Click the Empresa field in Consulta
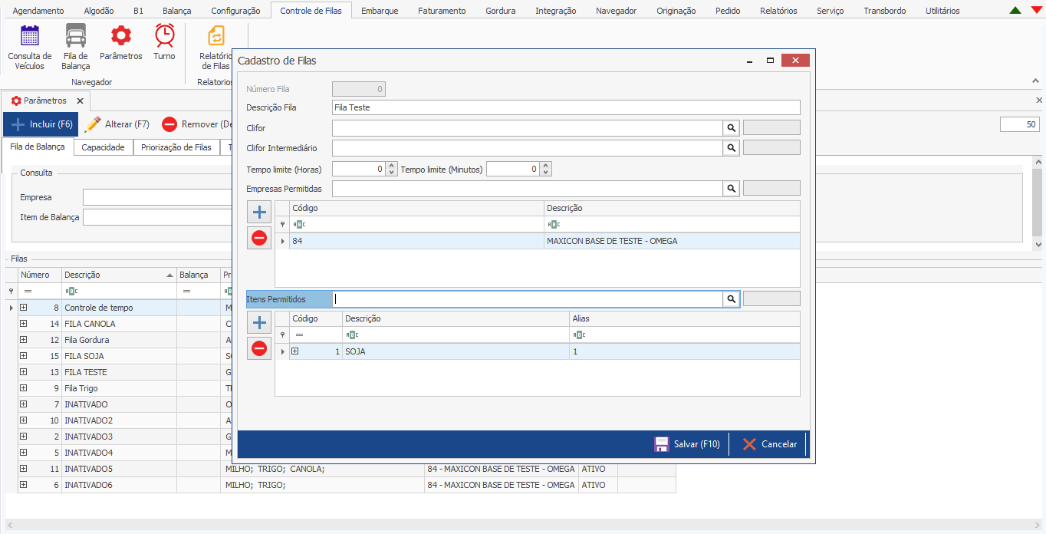This screenshot has width=1046, height=534. pos(157,197)
